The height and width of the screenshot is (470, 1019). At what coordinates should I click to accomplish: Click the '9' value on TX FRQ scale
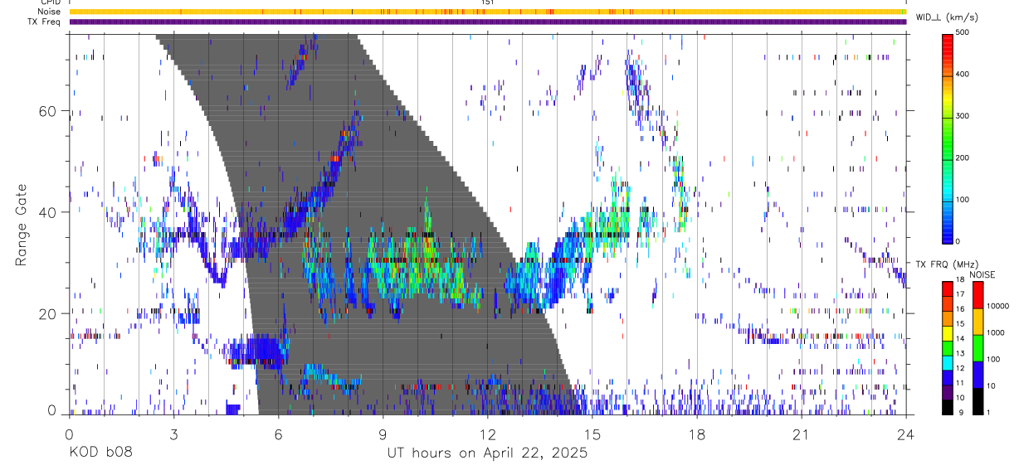(x=960, y=412)
